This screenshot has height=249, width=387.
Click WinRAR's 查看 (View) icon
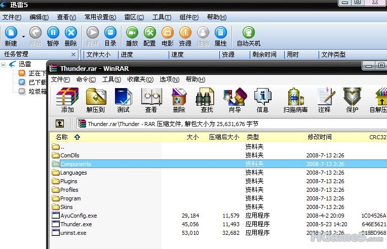pyautogui.click(x=151, y=97)
